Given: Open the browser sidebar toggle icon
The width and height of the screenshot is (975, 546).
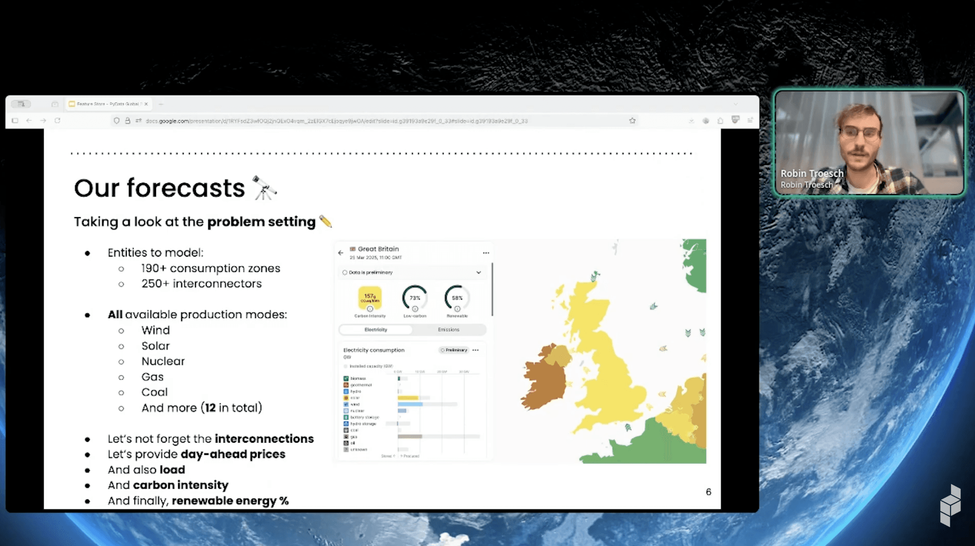Looking at the screenshot, I should tap(15, 121).
